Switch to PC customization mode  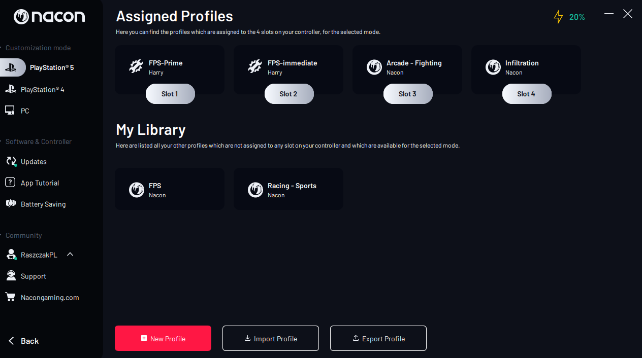24,111
